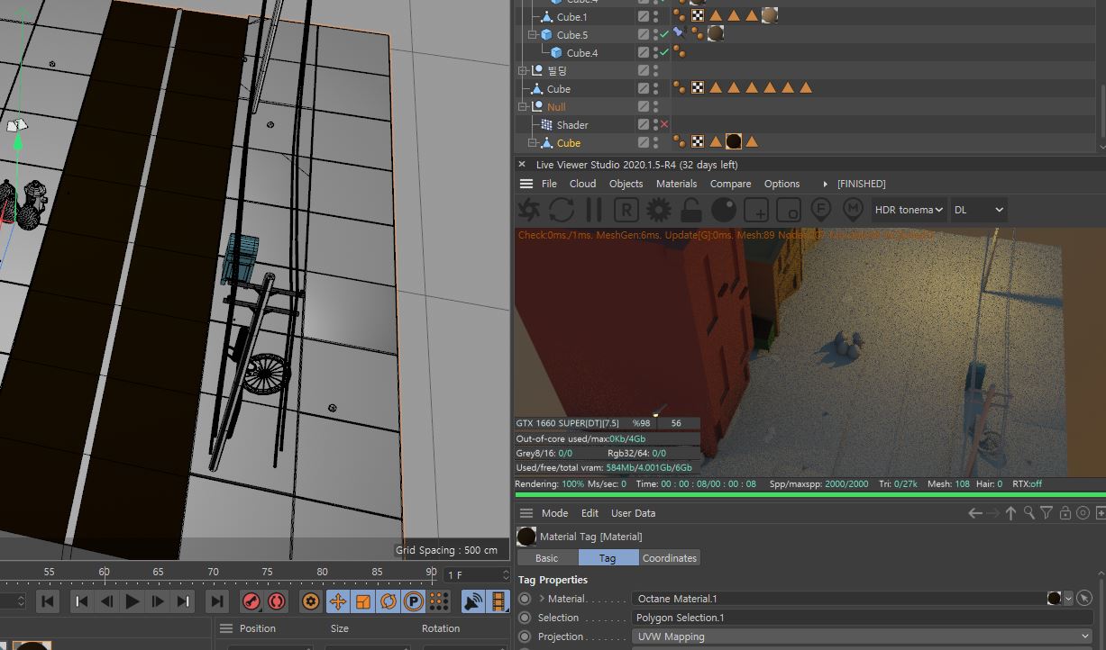This screenshot has height=650, width=1106.
Task: Toggle scale keying icon
Action: (x=363, y=601)
